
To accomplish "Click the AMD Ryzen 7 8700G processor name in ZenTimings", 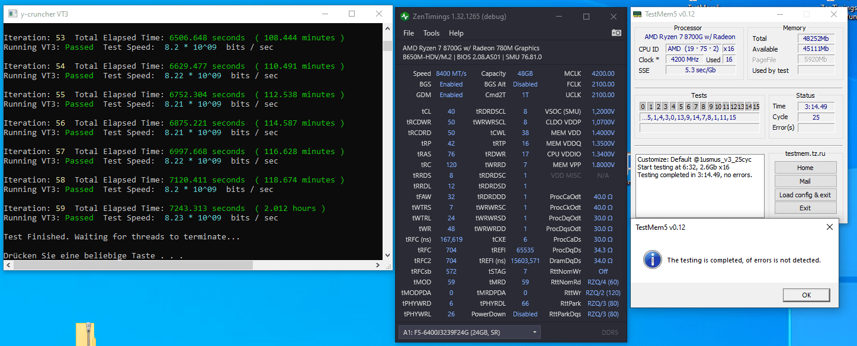I will [x=471, y=48].
